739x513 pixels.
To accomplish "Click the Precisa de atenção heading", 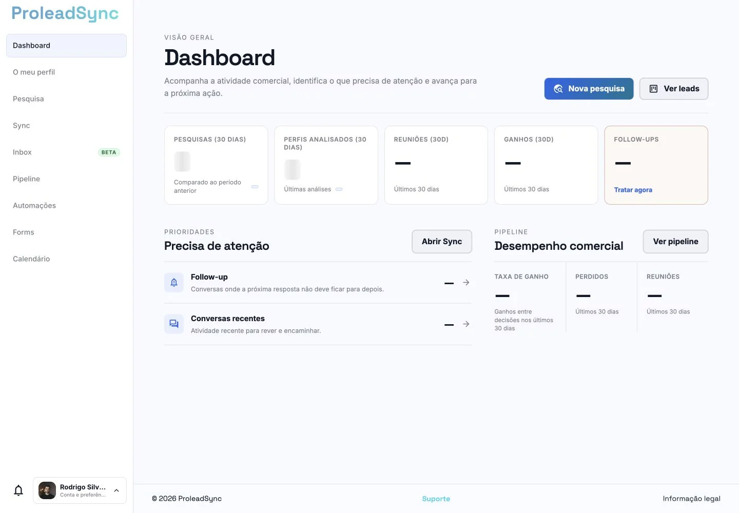I will (x=217, y=246).
